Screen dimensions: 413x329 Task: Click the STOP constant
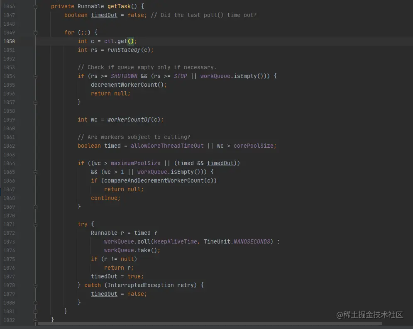[181, 76]
